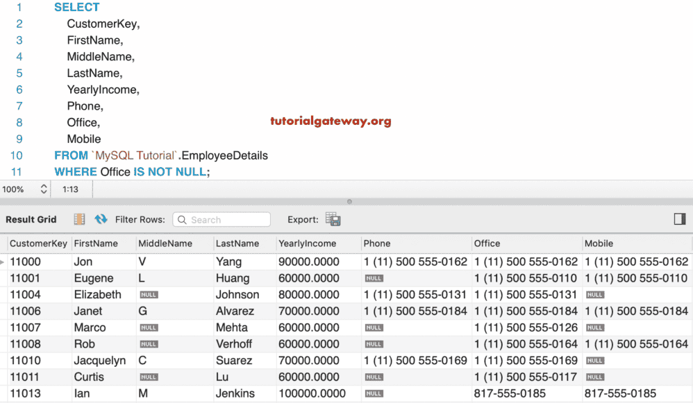Refresh the result grid data
The image size is (693, 403).
coord(101,219)
